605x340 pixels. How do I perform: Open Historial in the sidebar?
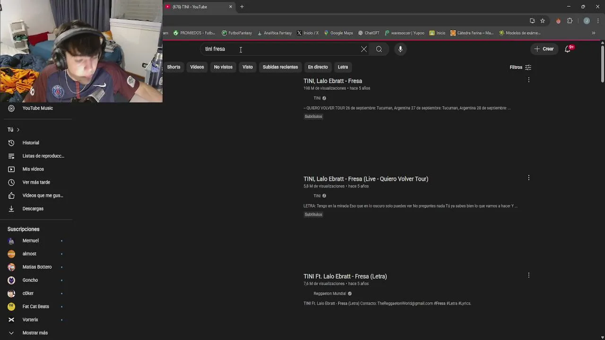[x=36, y=143]
